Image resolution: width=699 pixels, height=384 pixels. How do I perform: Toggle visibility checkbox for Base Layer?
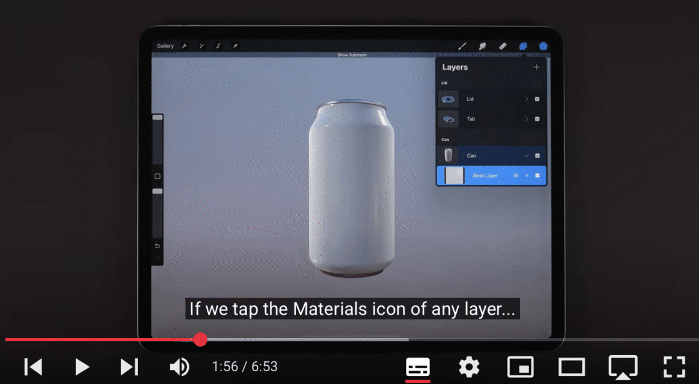[x=537, y=175]
